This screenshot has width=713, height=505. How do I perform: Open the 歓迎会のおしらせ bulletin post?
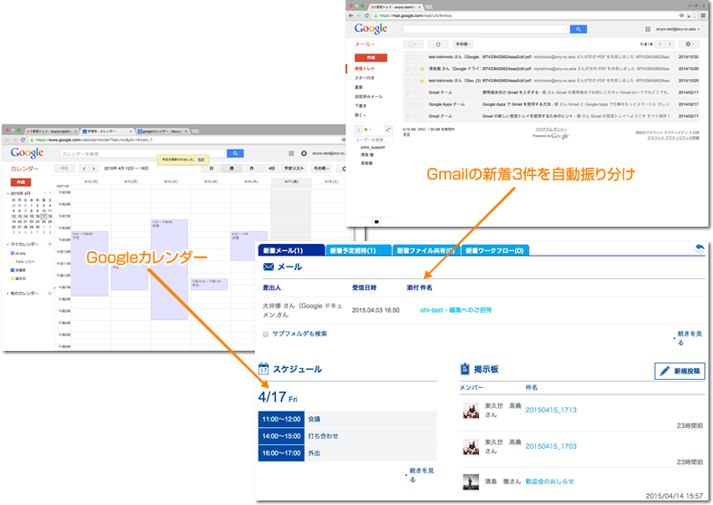[550, 481]
